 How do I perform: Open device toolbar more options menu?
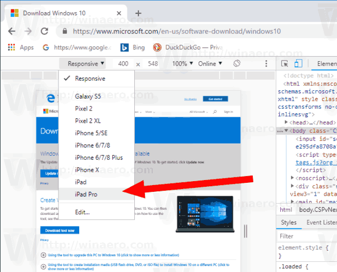click(266, 63)
